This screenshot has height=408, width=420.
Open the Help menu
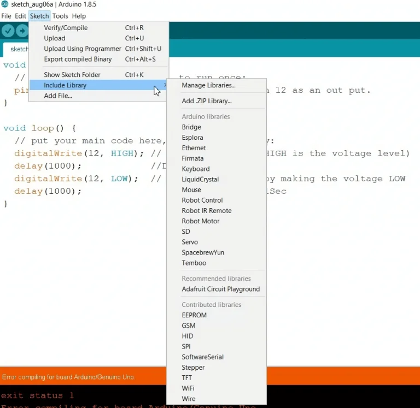click(x=79, y=16)
